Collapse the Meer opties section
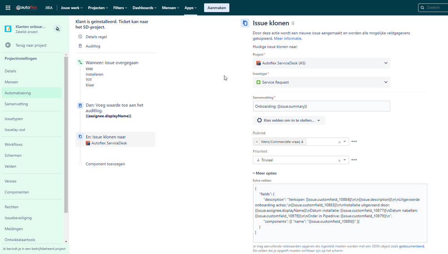The width and height of the screenshot is (448, 254). 265,173
